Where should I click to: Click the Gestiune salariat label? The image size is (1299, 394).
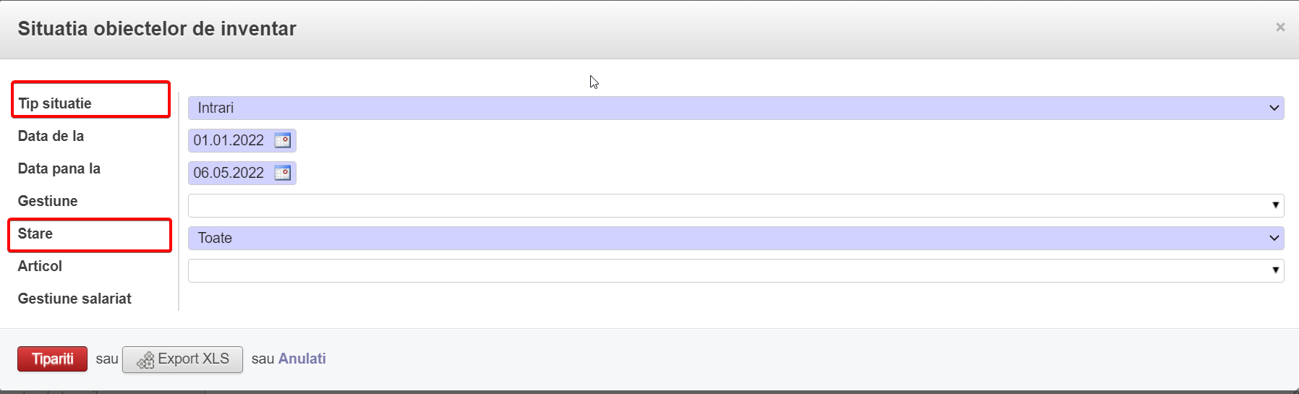click(x=74, y=299)
